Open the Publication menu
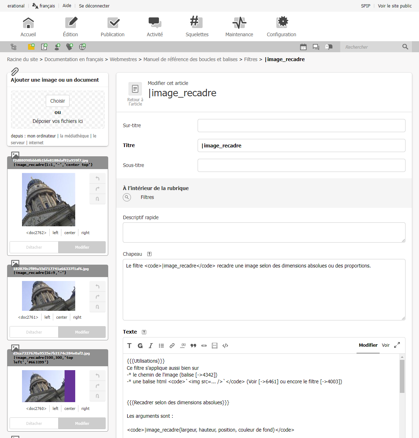The height and width of the screenshot is (438, 419). click(x=112, y=27)
